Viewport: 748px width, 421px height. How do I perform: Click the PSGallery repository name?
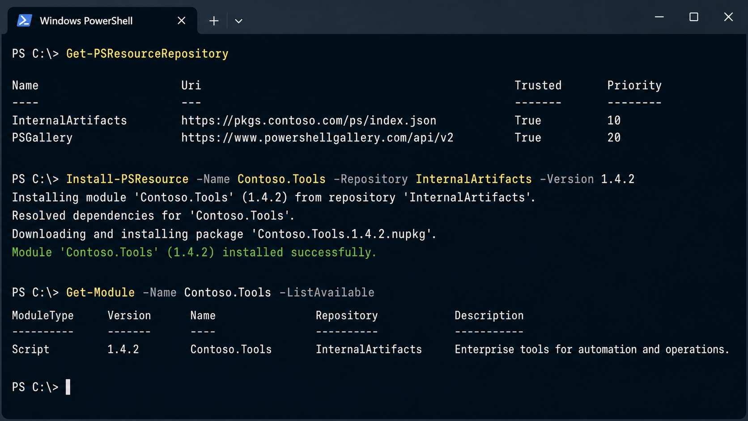42,138
